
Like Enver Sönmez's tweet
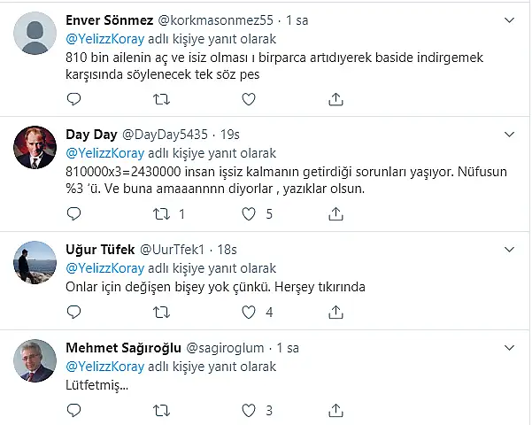(x=248, y=98)
